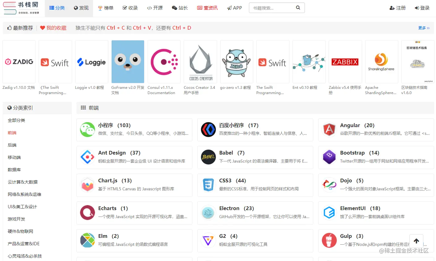The width and height of the screenshot is (436, 261).
Task: Open the 小程序 (103) title link
Action: 114,125
